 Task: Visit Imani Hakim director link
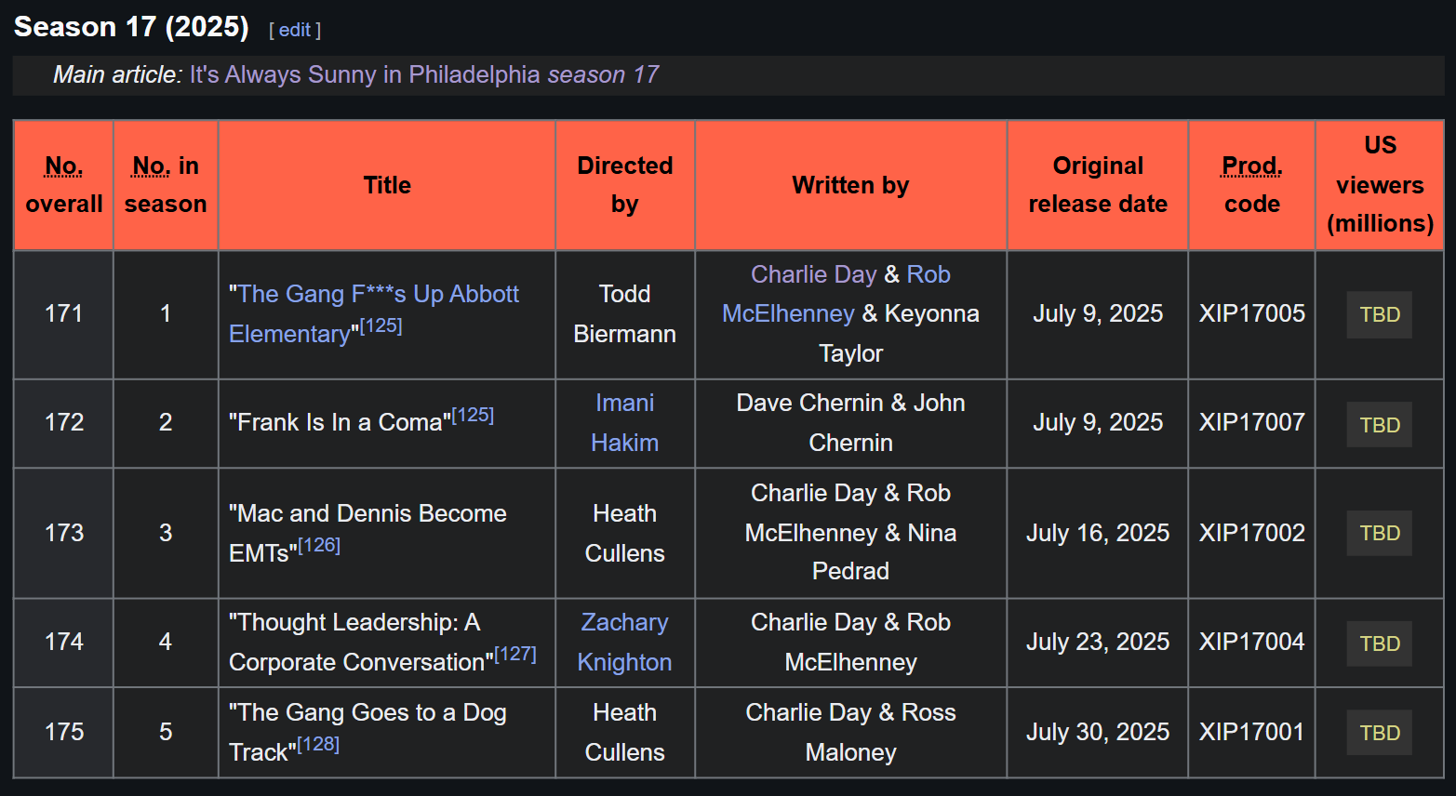(624, 423)
